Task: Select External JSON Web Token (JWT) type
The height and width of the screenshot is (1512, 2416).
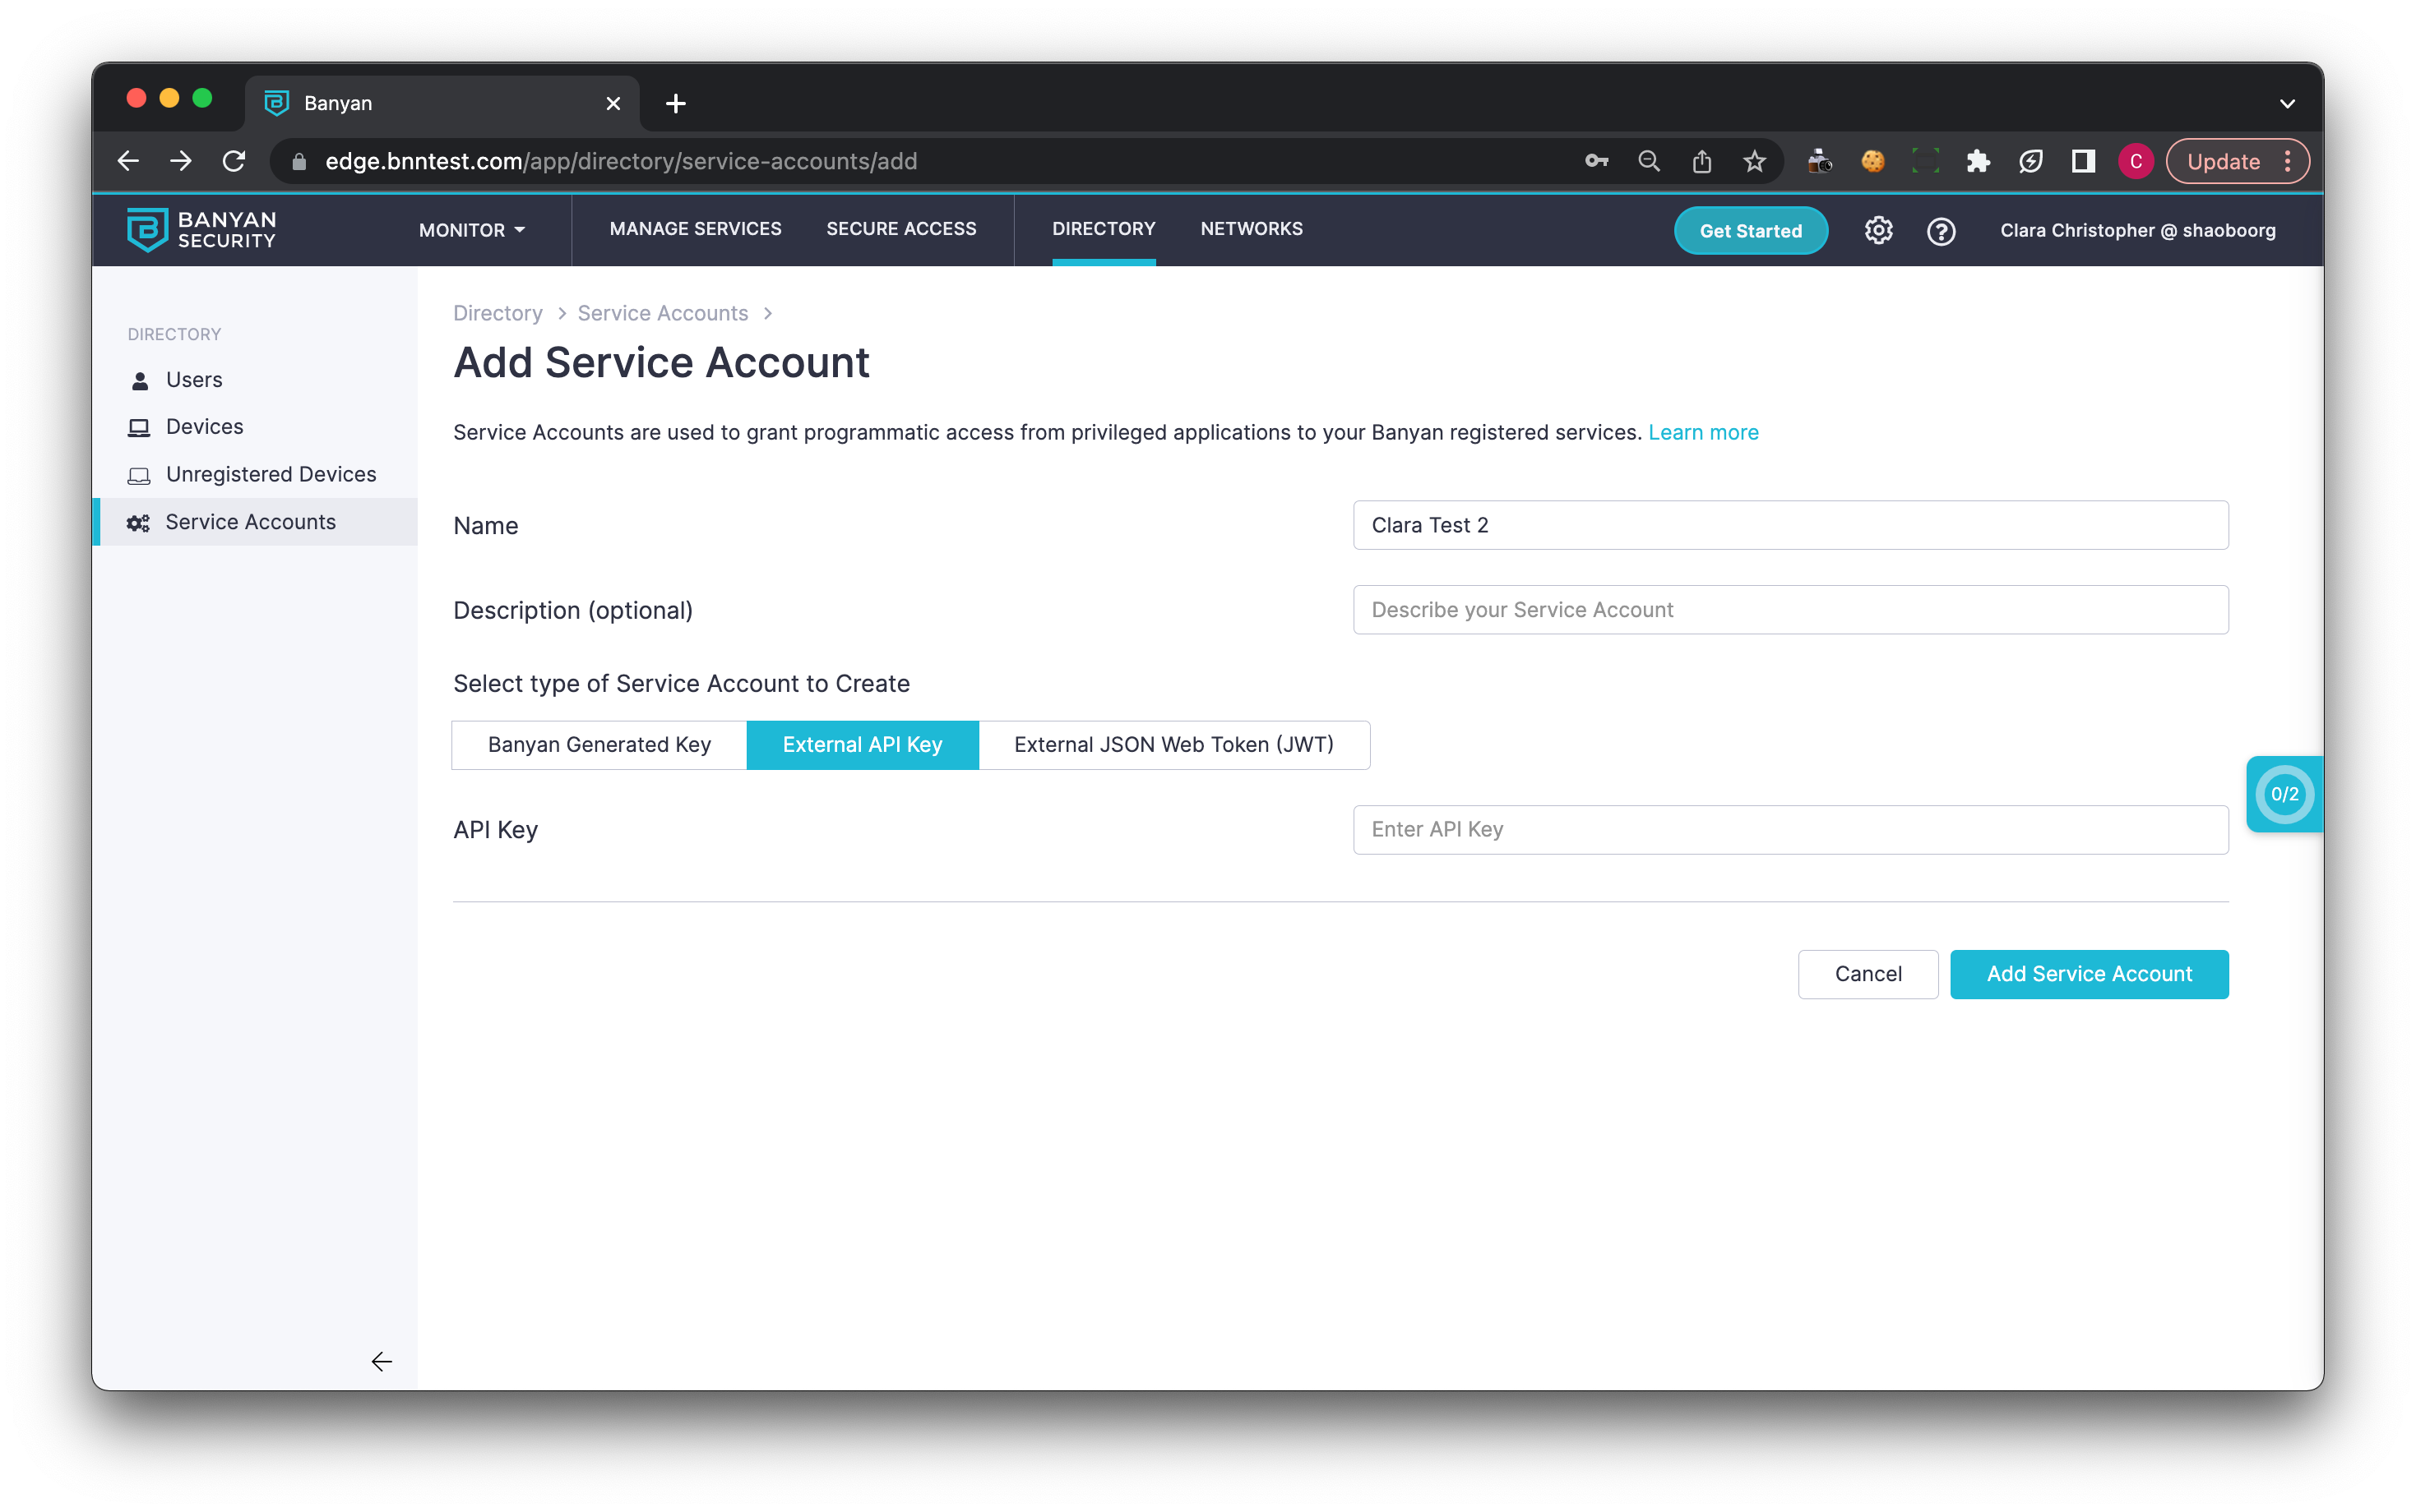Action: 1173,745
